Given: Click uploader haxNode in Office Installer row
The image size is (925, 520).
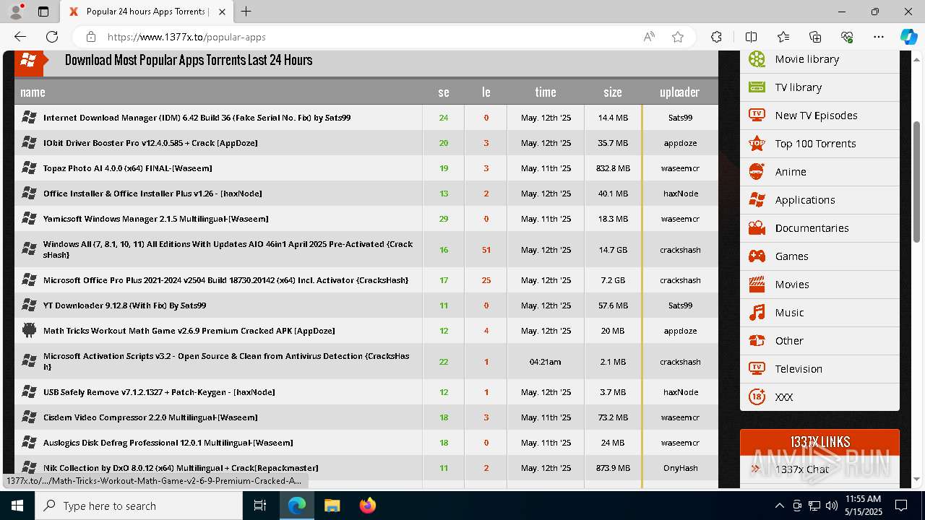Looking at the screenshot, I should pyautogui.click(x=680, y=194).
